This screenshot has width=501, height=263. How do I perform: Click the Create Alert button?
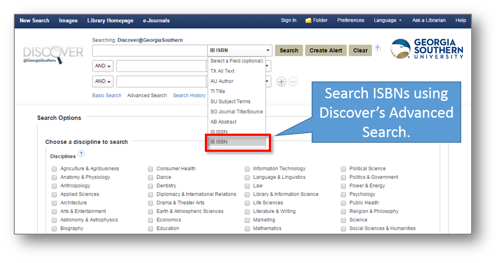325,50
